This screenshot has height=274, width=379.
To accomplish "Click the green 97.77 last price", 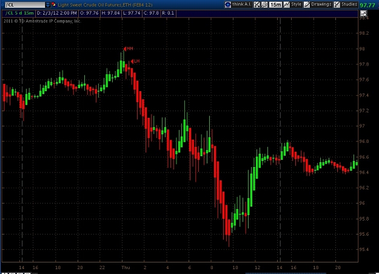I will 367,5.
